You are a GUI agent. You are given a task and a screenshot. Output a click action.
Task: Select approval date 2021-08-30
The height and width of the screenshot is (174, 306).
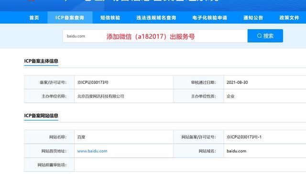(237, 82)
